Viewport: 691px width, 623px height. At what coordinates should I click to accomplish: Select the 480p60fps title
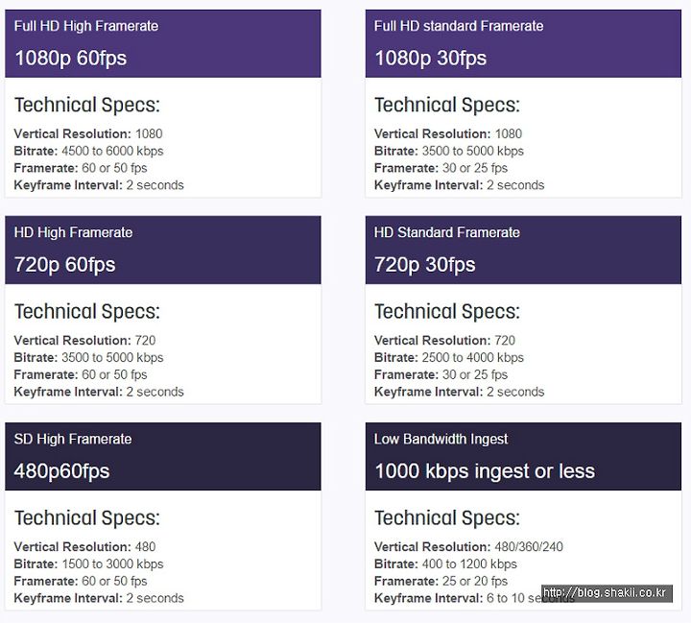(x=61, y=470)
